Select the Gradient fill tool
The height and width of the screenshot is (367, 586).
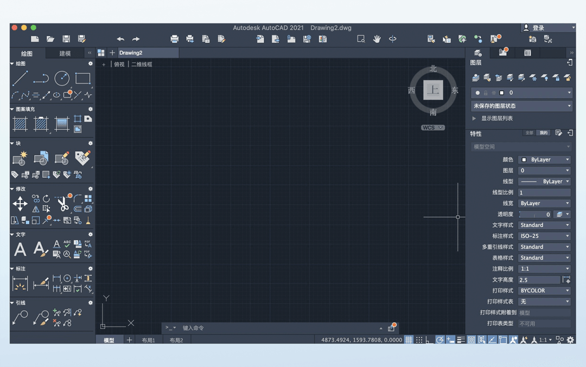coord(62,124)
